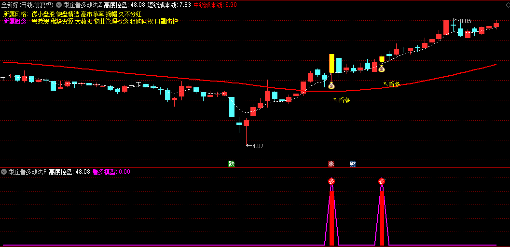Image resolution: width=510 pixels, height=247 pixels.
Task: Open the 跟庄看多战法F indicator dropdown arrow
Action: point(4,172)
